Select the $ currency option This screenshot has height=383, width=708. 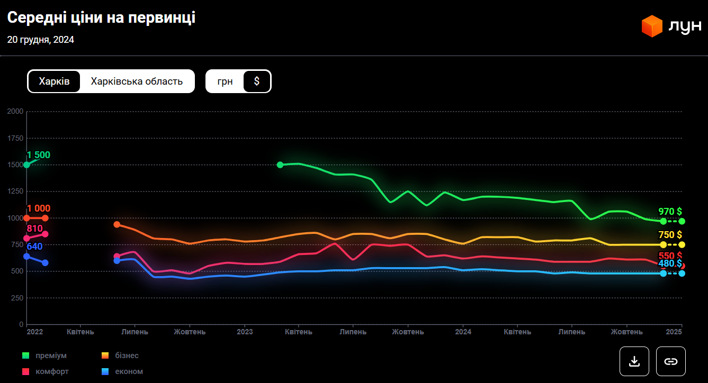click(257, 81)
